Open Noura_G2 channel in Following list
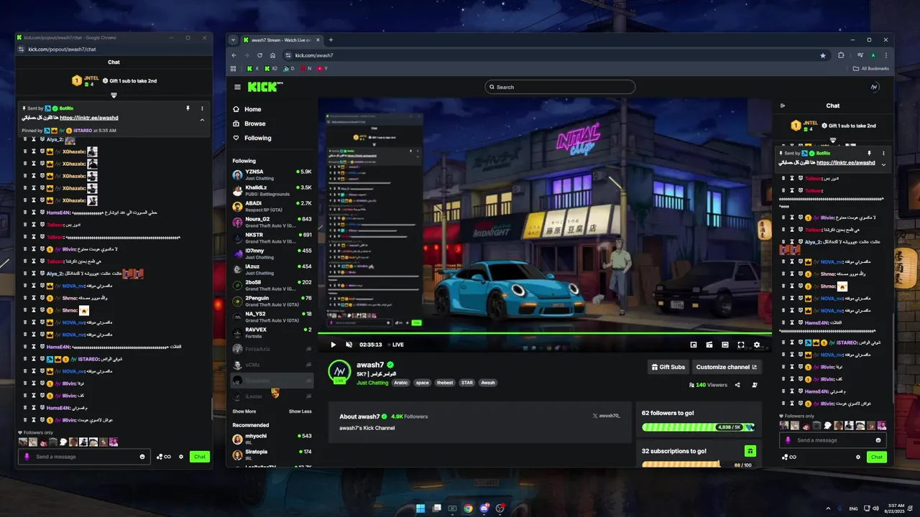920x517 pixels. (x=272, y=222)
